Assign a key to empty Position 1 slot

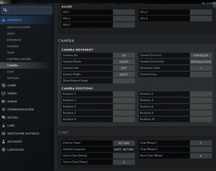pos(124,94)
